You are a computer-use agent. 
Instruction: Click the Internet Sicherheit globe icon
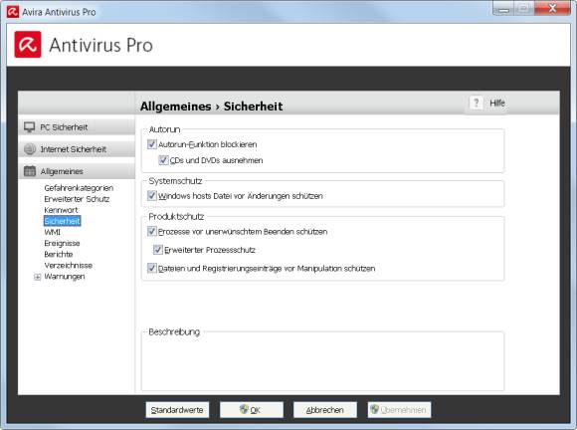pyautogui.click(x=30, y=149)
